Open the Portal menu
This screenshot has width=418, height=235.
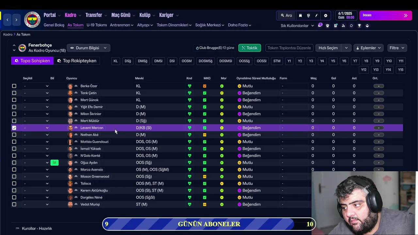pos(52,15)
